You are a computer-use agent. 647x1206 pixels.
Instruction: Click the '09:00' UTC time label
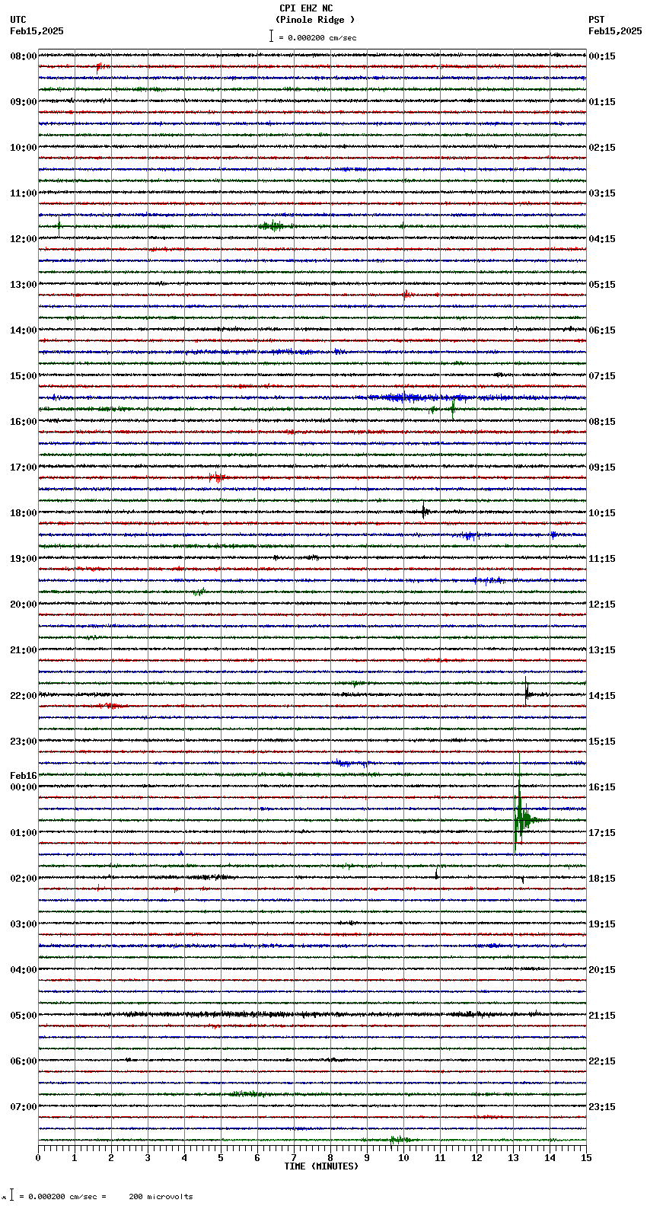coord(24,102)
